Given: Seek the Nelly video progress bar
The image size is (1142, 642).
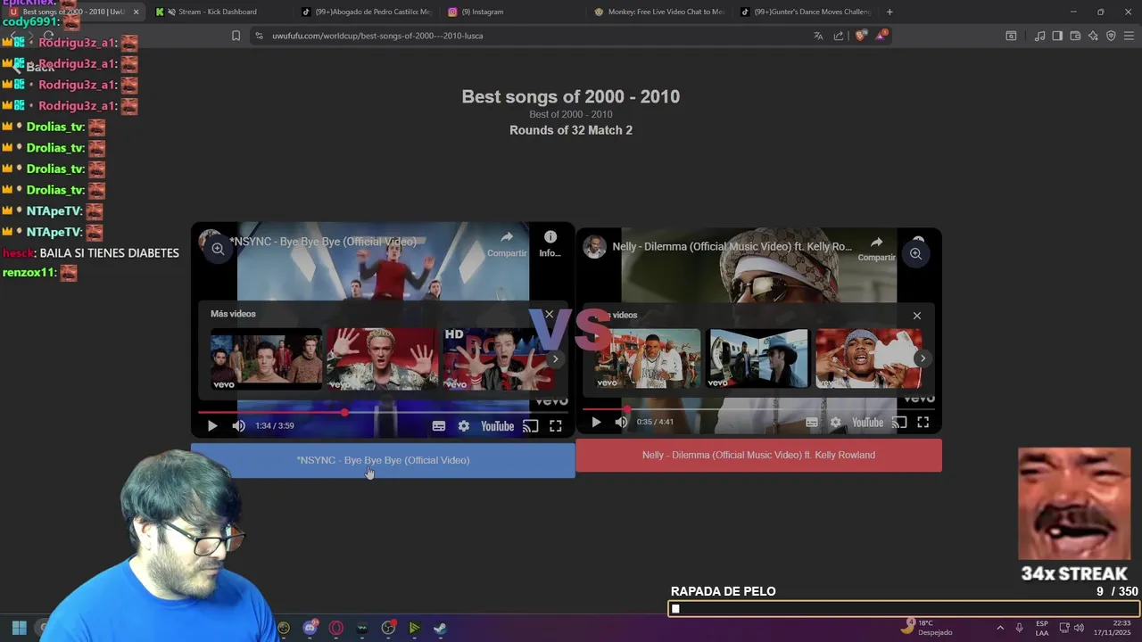Looking at the screenshot, I should pyautogui.click(x=758, y=409).
